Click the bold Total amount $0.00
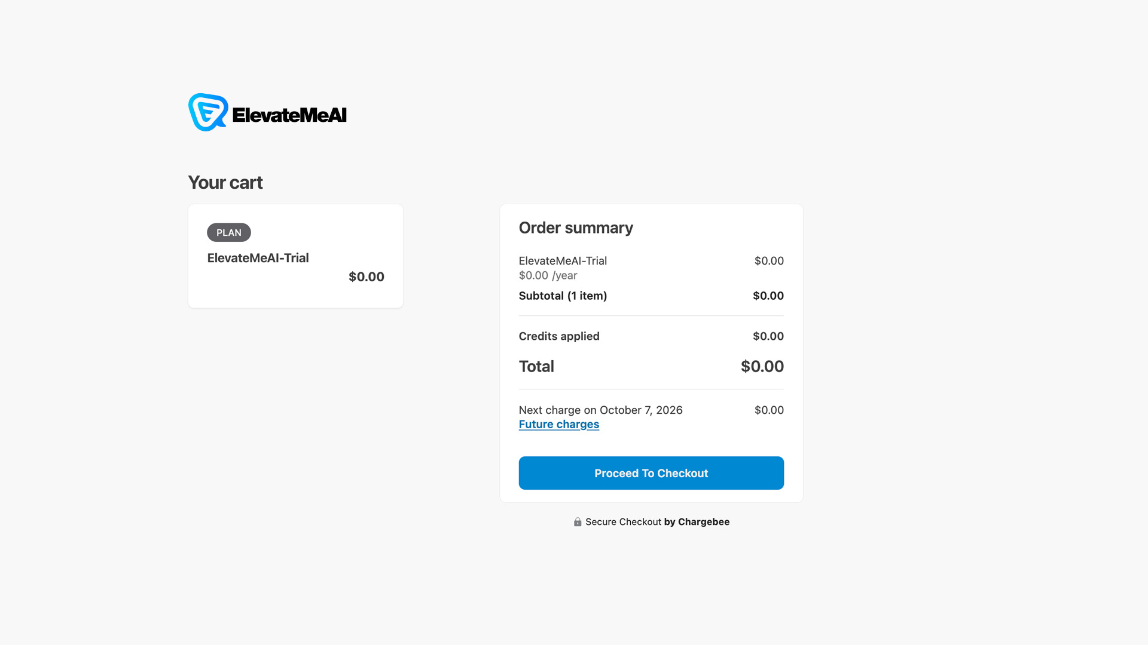Screen dimensions: 1148x645 pos(762,366)
